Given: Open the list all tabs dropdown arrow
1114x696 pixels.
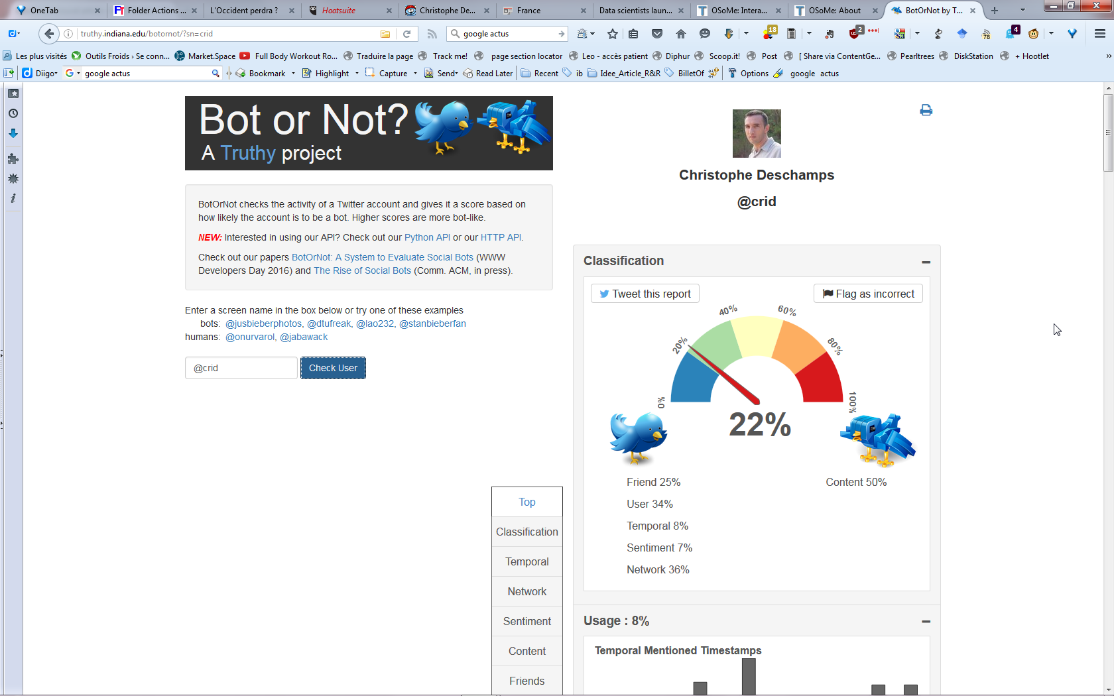Looking at the screenshot, I should tap(1022, 11).
